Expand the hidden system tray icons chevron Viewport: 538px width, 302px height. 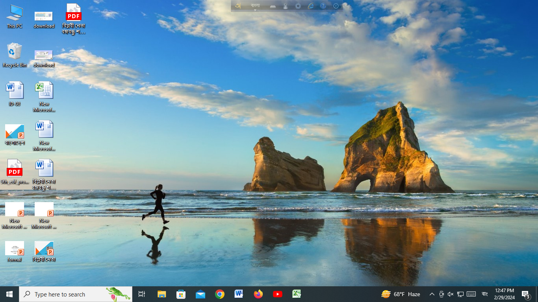click(x=432, y=294)
